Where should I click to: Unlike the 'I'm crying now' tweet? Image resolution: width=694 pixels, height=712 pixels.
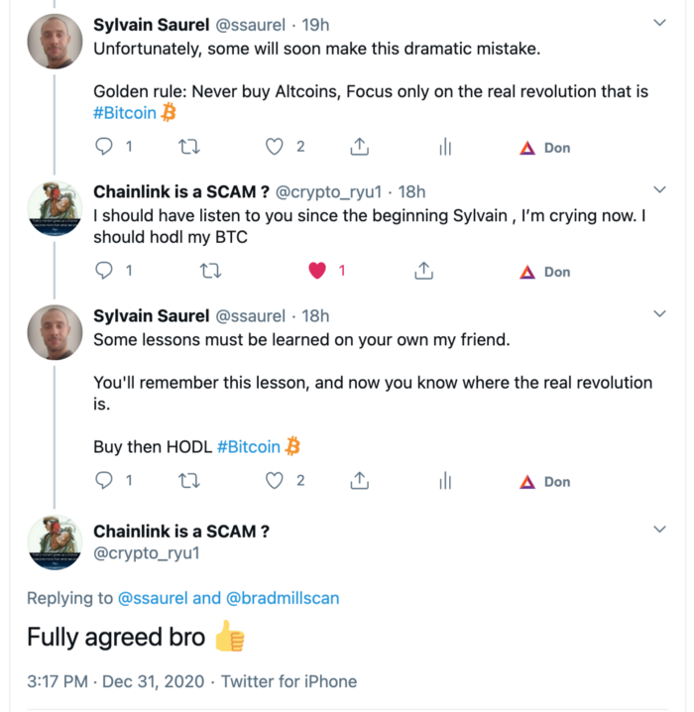pos(317,271)
